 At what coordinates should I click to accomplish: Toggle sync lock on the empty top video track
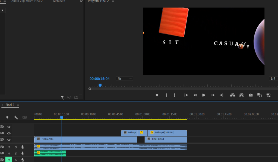point(2,127)
